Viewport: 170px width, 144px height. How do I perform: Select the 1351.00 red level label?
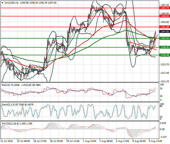pos(165,27)
